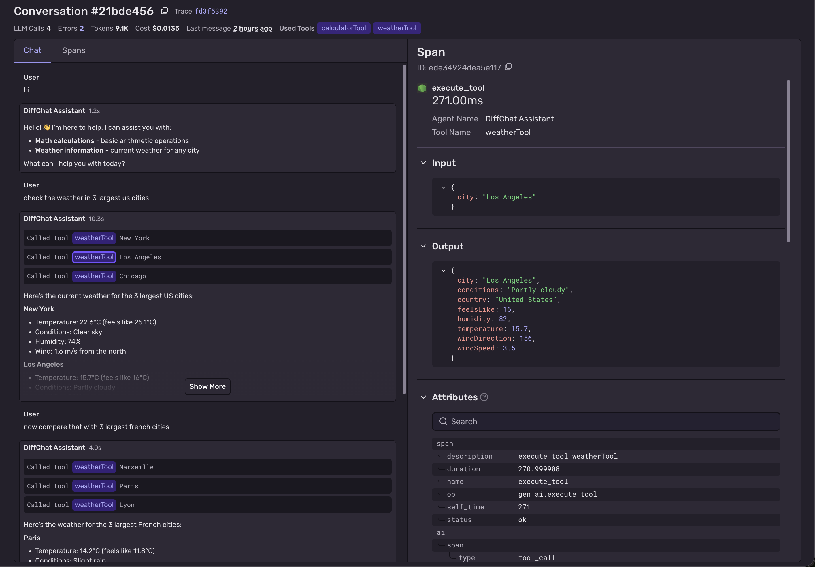Click the 271.00ms duration heading
Screen dimensions: 815x567
pos(457,101)
